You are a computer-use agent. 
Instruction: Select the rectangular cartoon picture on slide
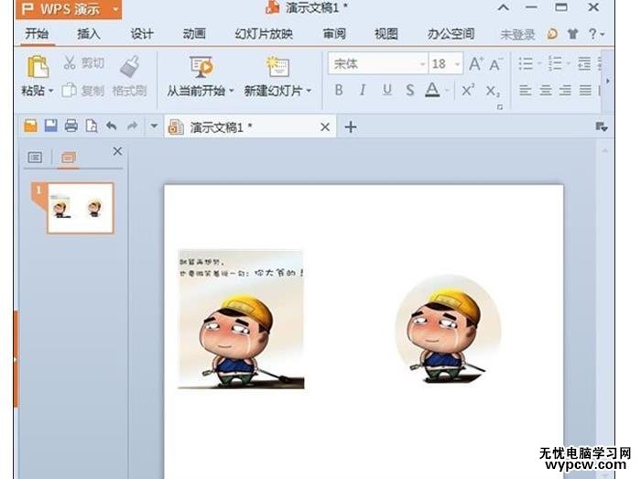(x=241, y=319)
